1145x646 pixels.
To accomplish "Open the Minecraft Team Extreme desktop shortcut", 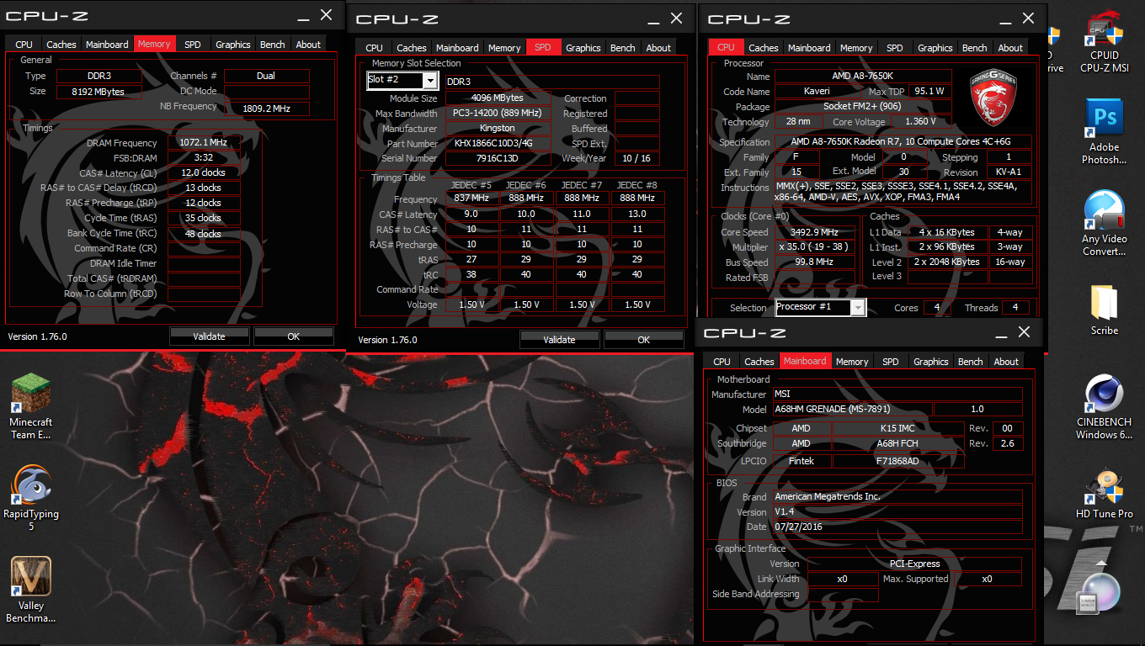I will (x=31, y=406).
